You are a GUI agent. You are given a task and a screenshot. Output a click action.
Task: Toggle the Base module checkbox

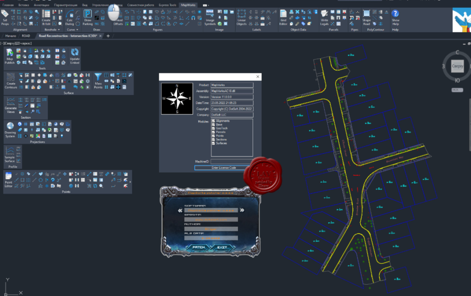coord(213,125)
